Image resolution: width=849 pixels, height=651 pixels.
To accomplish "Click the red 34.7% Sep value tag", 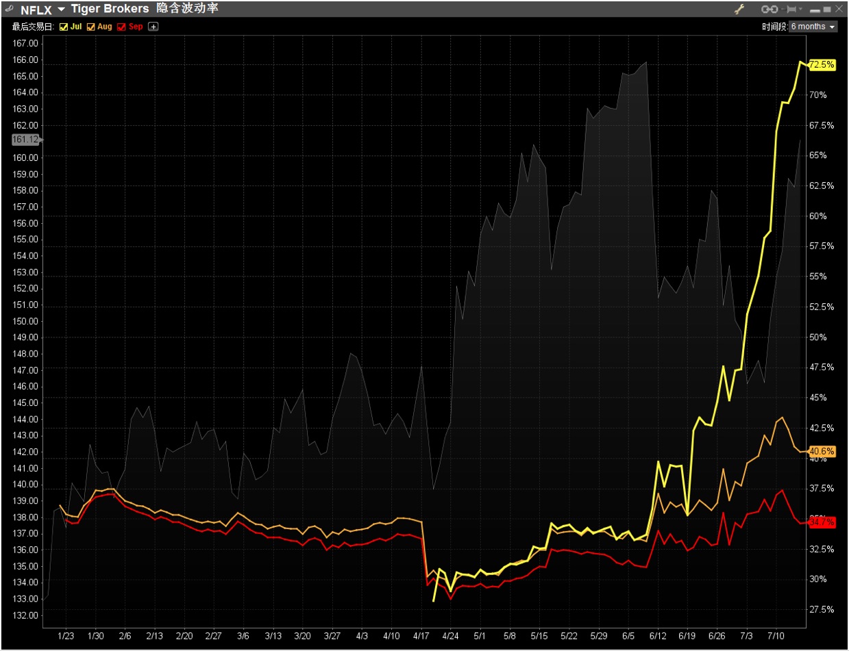I will 822,522.
